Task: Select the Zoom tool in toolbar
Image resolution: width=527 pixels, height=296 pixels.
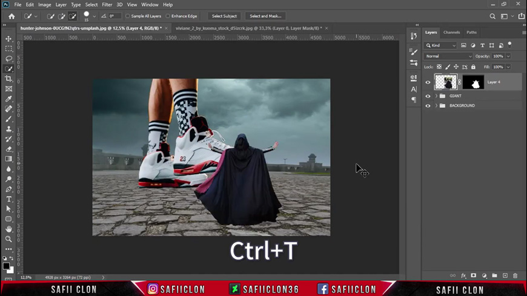Action: pos(8,239)
